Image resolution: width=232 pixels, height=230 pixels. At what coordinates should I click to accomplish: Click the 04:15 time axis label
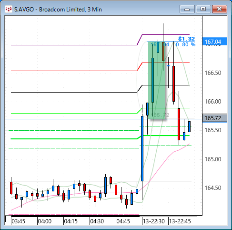pyautogui.click(x=71, y=221)
